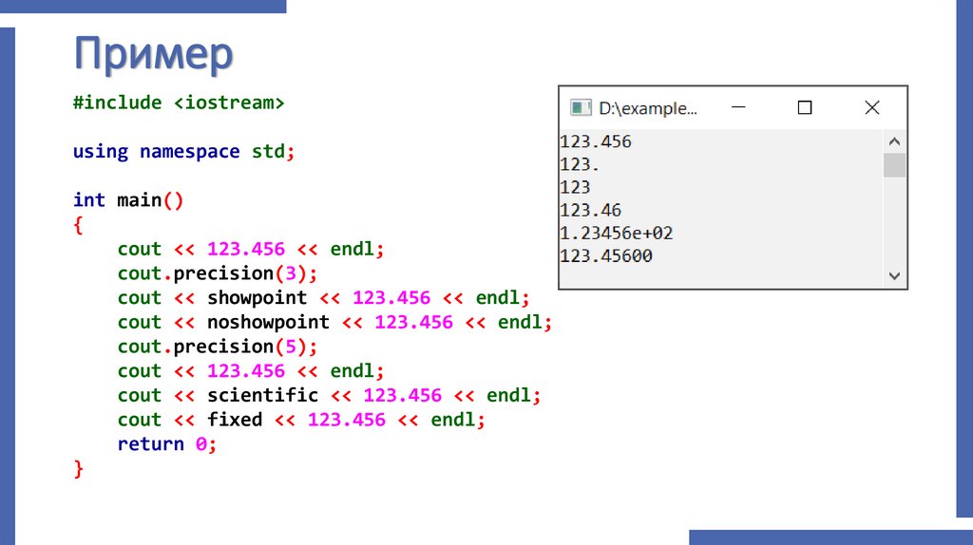Viewport: 973px width, 545px height.
Task: Click the console vertical scrollbar thumb
Action: (894, 165)
